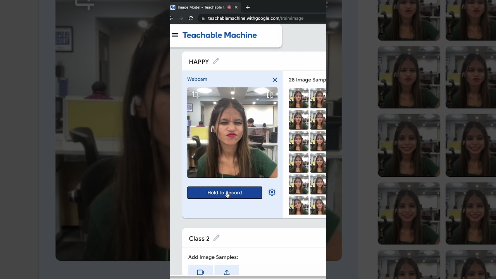This screenshot has height=279, width=496.
Task: Close the Webcam capture panel
Action: [x=275, y=80]
